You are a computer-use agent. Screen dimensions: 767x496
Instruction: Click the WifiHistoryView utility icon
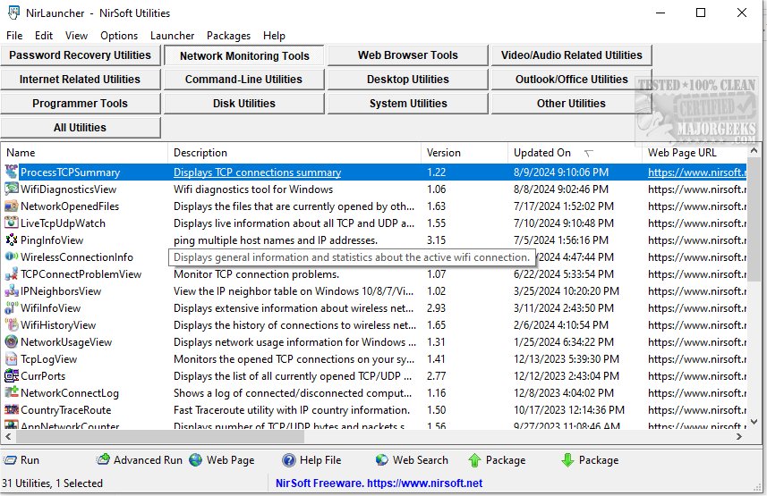point(12,325)
